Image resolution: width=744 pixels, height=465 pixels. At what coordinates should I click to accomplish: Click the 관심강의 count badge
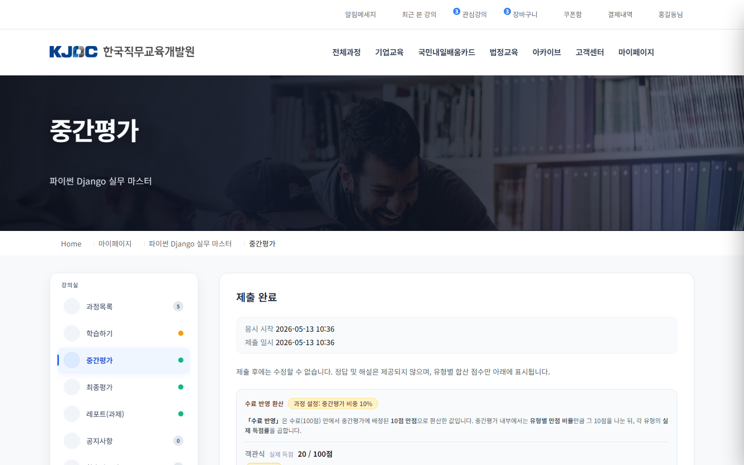click(x=457, y=11)
